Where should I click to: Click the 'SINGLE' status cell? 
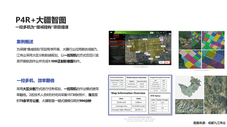tap(153, 108)
